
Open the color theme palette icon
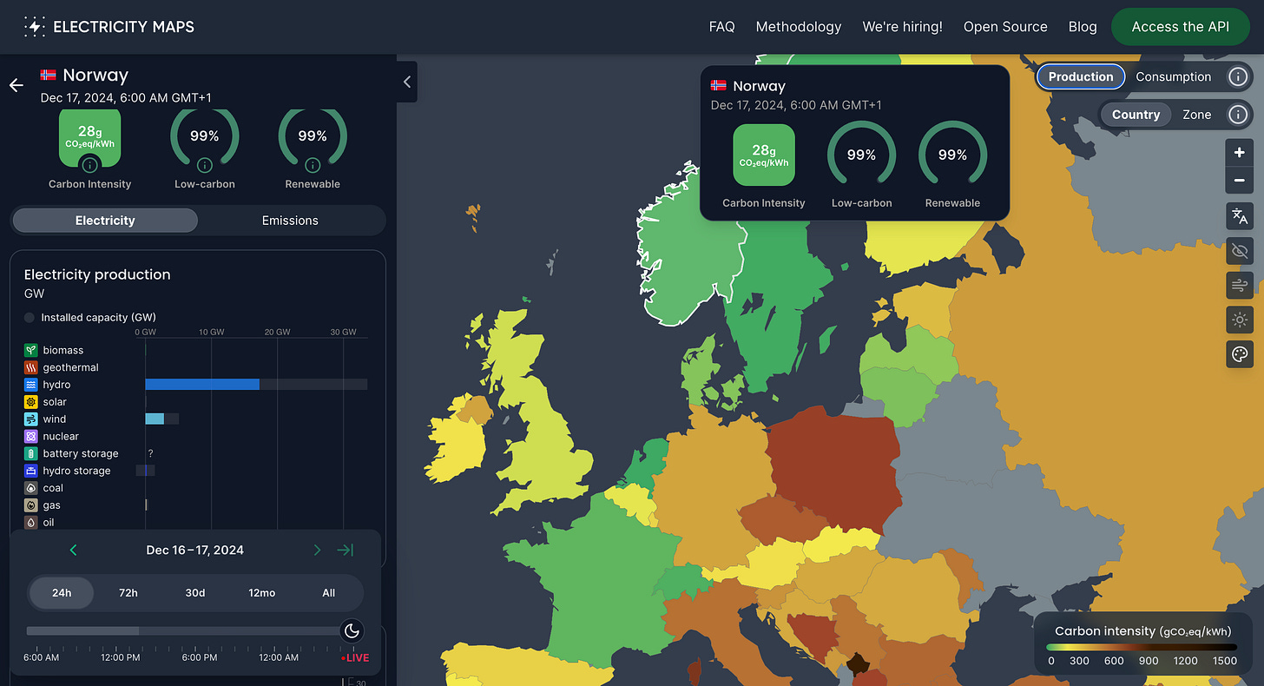[x=1240, y=353]
